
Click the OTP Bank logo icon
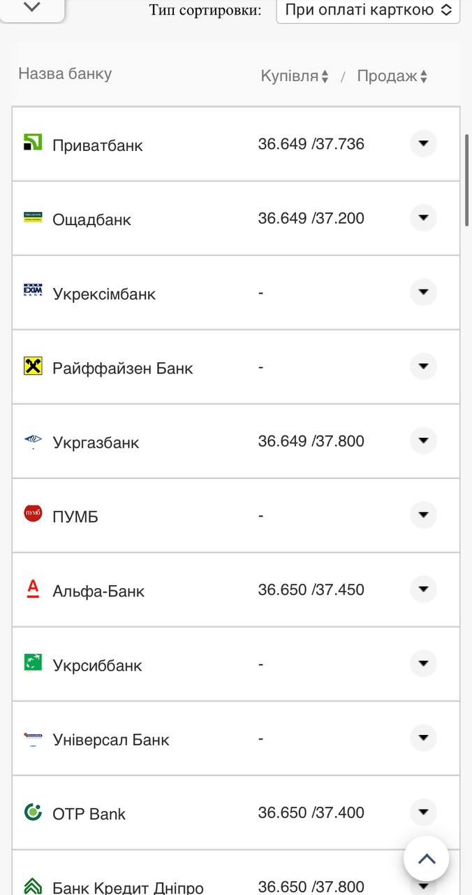33,812
